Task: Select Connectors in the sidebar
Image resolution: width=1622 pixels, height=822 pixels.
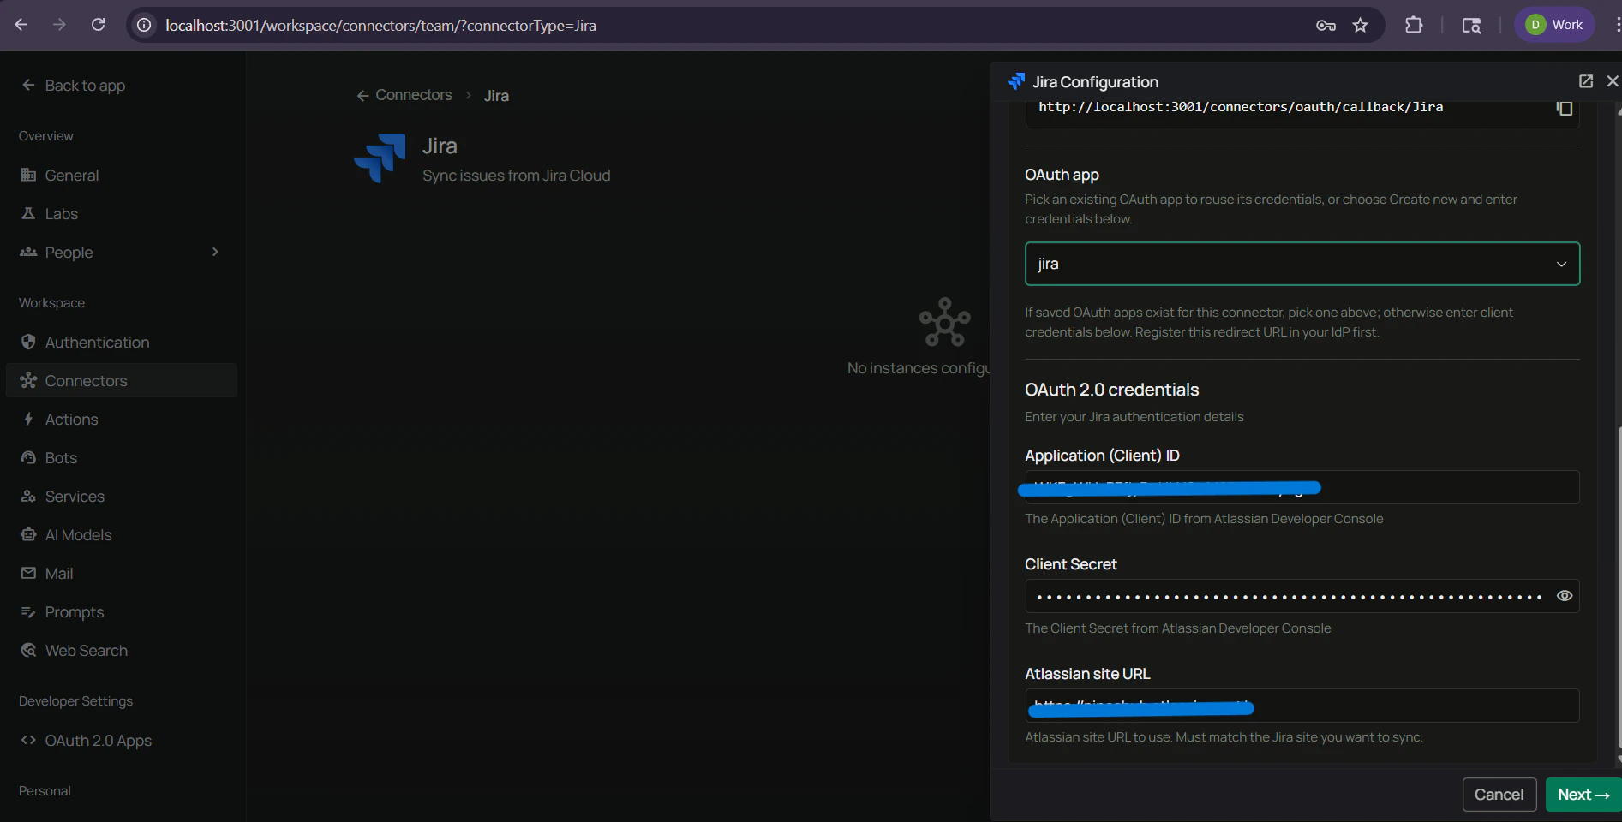Action: pos(121,380)
